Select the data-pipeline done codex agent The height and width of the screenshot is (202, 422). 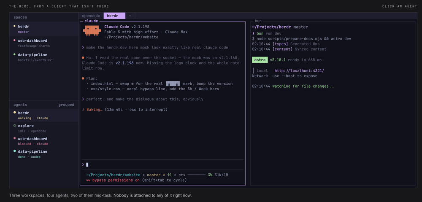click(44, 154)
